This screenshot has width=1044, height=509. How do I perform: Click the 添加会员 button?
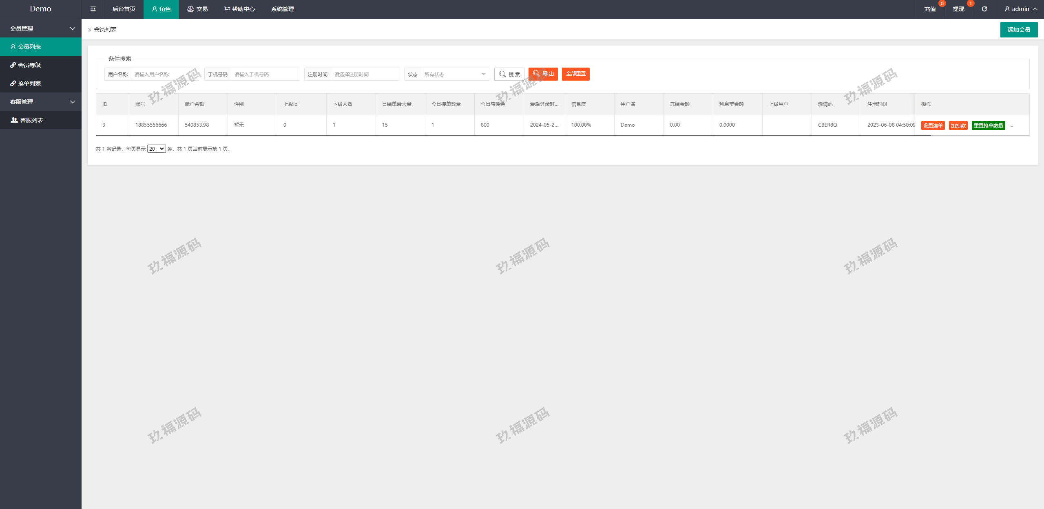1018,30
